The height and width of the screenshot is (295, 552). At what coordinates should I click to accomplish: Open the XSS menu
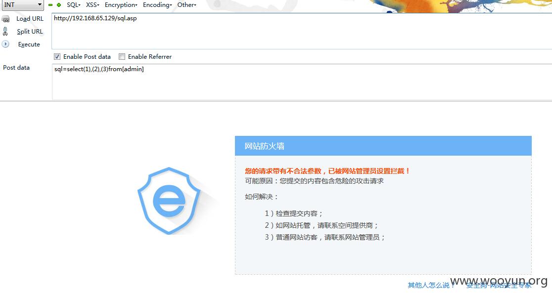click(x=92, y=5)
